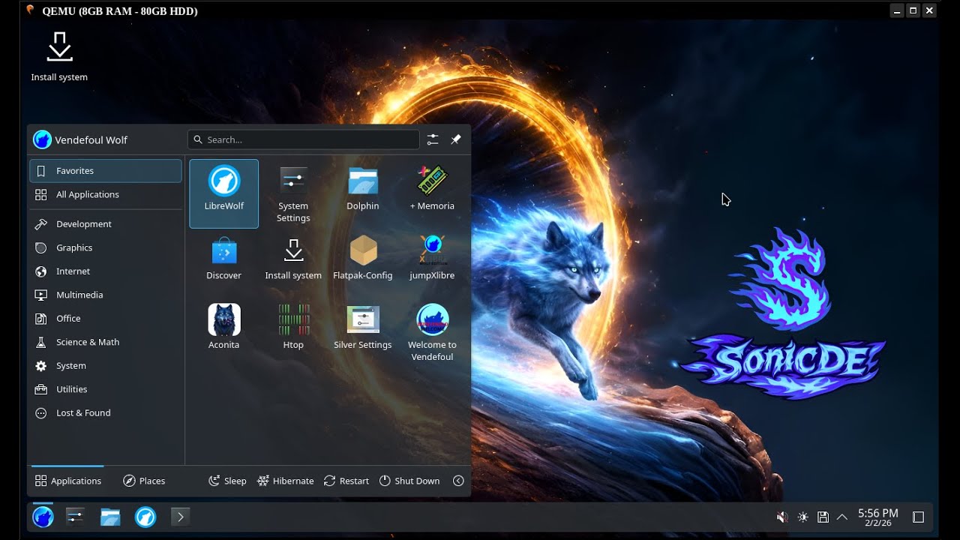This screenshot has height=540, width=960.
Task: Launch LibreWolf from the taskbar
Action: tap(145, 517)
